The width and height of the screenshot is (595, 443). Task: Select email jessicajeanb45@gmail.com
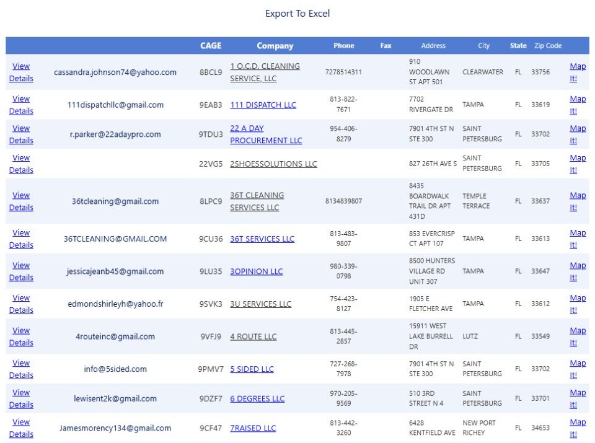pyautogui.click(x=115, y=271)
